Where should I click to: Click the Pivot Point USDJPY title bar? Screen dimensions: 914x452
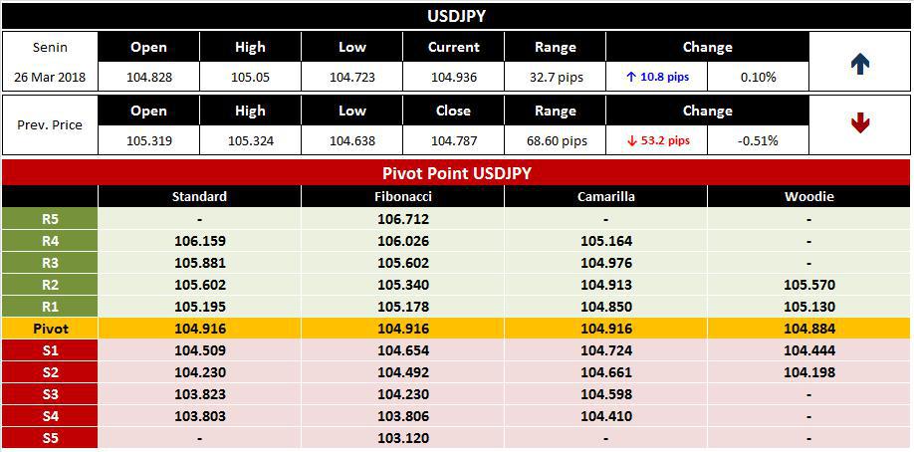pyautogui.click(x=456, y=173)
